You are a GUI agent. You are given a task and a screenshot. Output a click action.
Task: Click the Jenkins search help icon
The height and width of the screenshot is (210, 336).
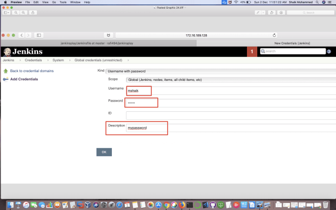[329, 52]
